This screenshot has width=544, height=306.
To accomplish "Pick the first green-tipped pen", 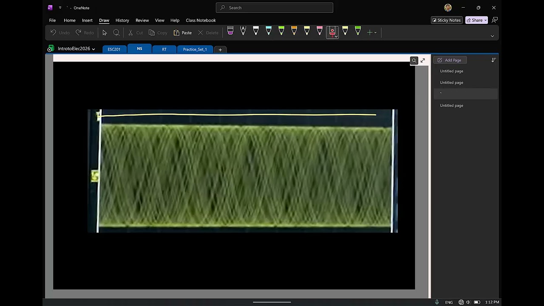I will tap(281, 31).
